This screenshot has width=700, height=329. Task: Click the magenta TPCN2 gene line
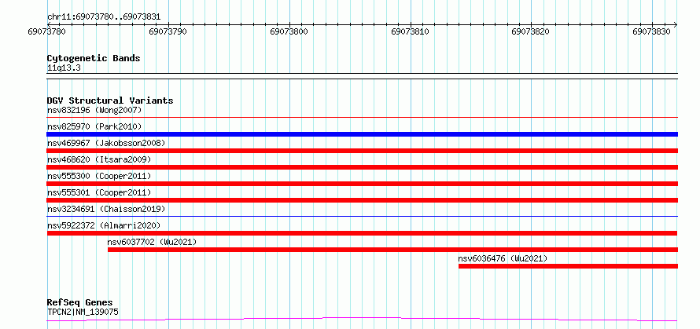pyautogui.click(x=362, y=320)
